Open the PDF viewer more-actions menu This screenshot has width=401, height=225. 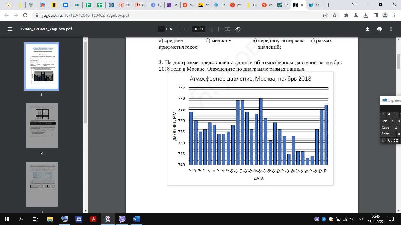tap(391, 29)
